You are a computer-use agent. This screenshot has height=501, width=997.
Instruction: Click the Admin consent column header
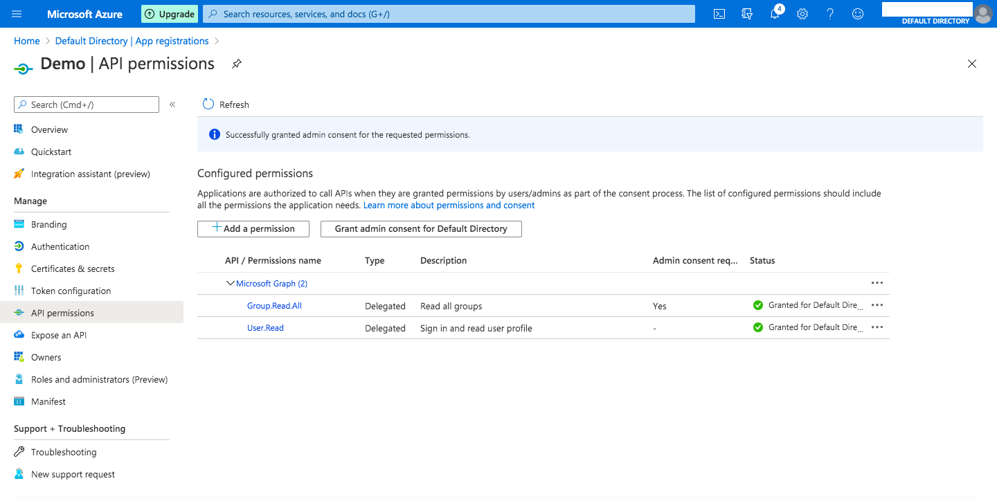click(x=695, y=261)
